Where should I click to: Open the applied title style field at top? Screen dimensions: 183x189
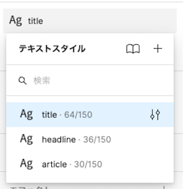coord(90,21)
